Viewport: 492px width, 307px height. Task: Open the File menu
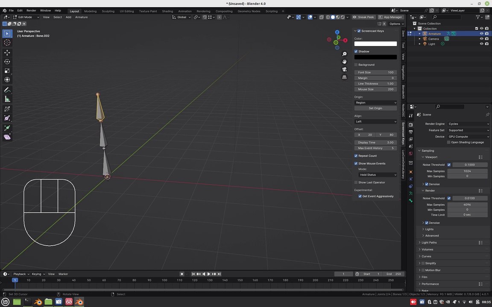[11, 11]
